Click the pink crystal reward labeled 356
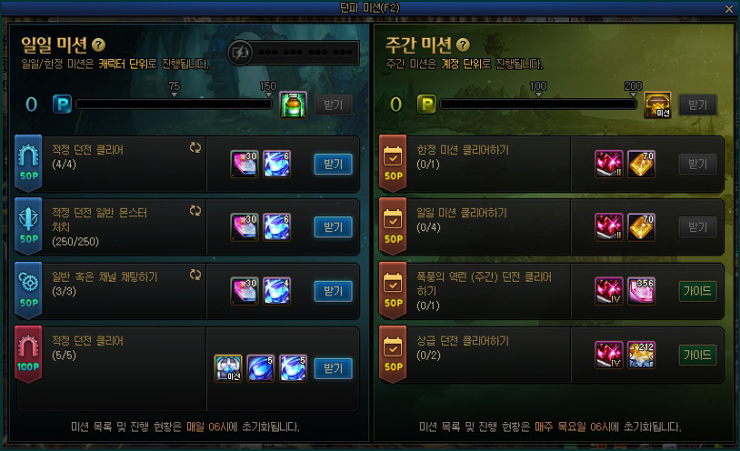Viewport: 740px width, 451px height. pyautogui.click(x=642, y=291)
